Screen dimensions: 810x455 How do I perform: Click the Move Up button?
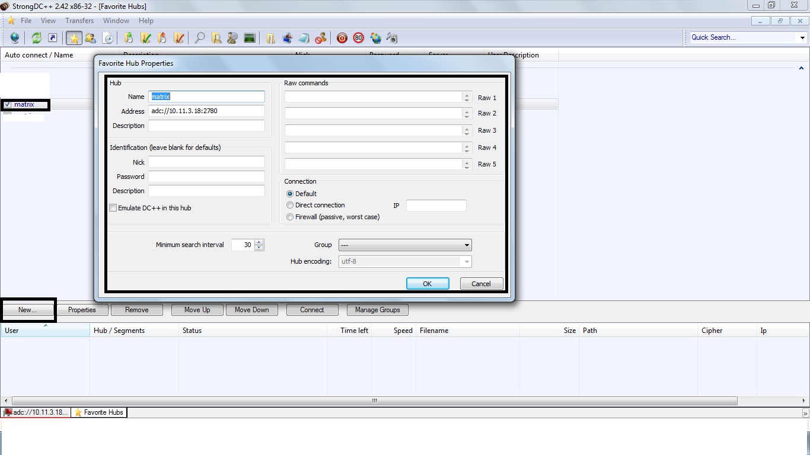[197, 310]
